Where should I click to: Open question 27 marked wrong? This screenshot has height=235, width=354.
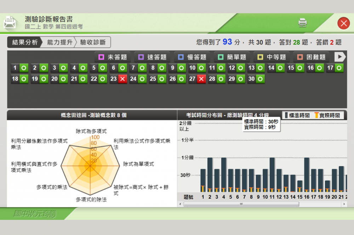[197, 79]
